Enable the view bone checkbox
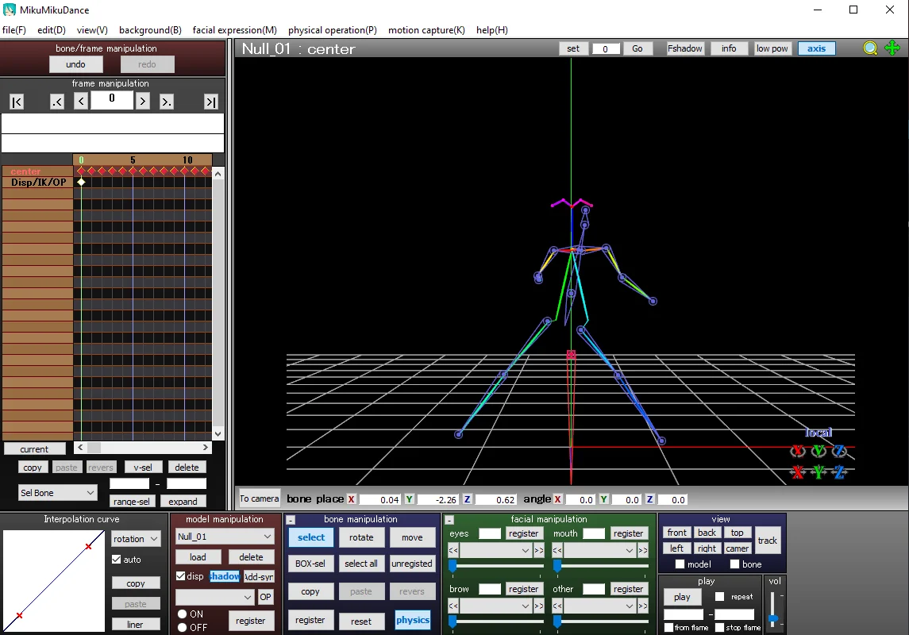Image resolution: width=909 pixels, height=635 pixels. (x=734, y=564)
